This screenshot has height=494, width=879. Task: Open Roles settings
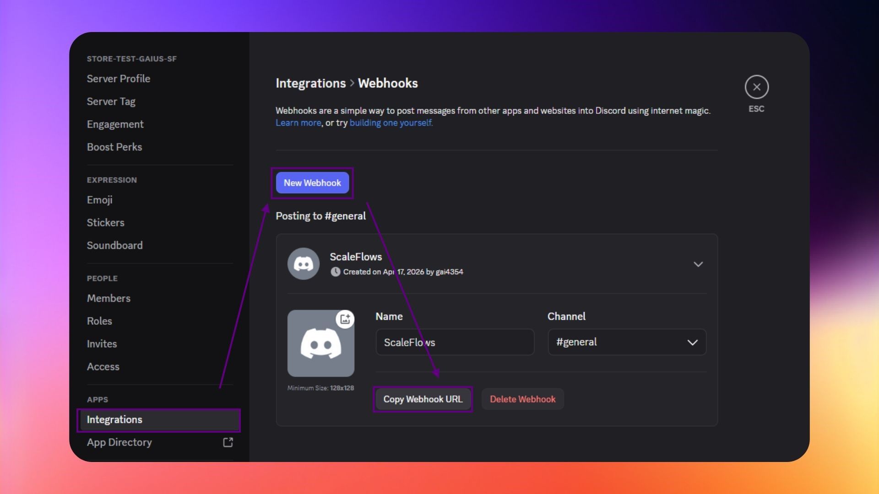tap(99, 321)
